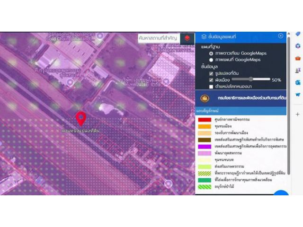Click the plus icon in browser sidebar

coord(298,114)
